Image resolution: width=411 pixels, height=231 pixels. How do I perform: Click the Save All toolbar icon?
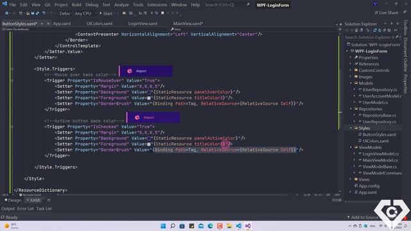click(x=37, y=13)
